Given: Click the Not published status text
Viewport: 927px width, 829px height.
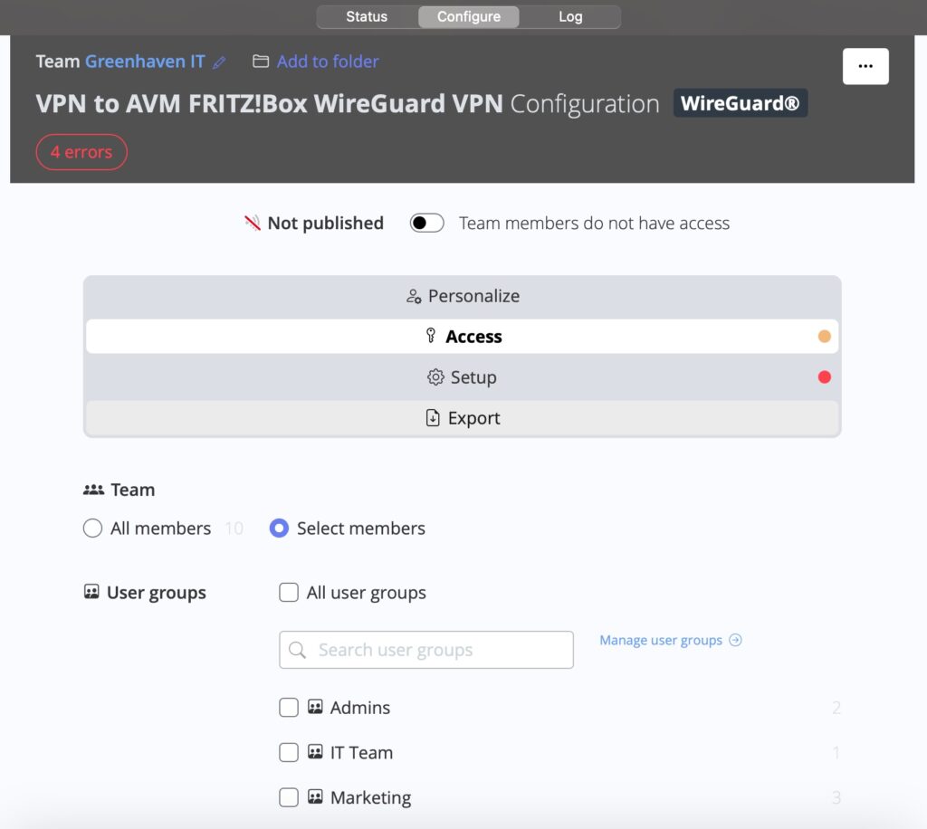Looking at the screenshot, I should click(x=326, y=223).
